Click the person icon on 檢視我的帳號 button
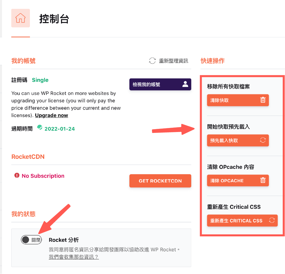Screen dimensions: 285x274 185,84
